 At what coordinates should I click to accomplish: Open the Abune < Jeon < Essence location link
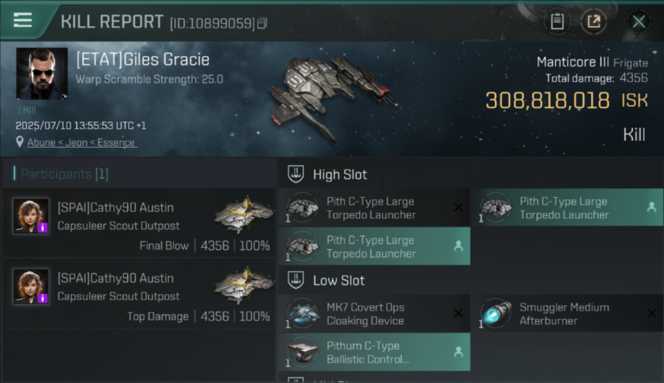(81, 142)
